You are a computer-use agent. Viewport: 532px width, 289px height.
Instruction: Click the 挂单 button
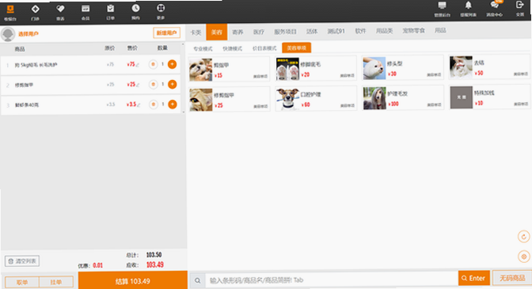[x=56, y=282]
